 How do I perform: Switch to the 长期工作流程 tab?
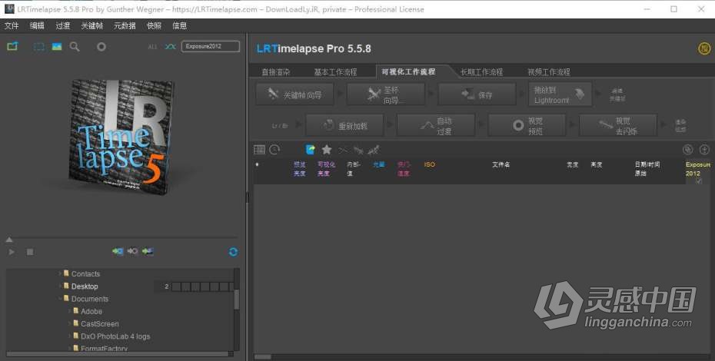pos(481,72)
